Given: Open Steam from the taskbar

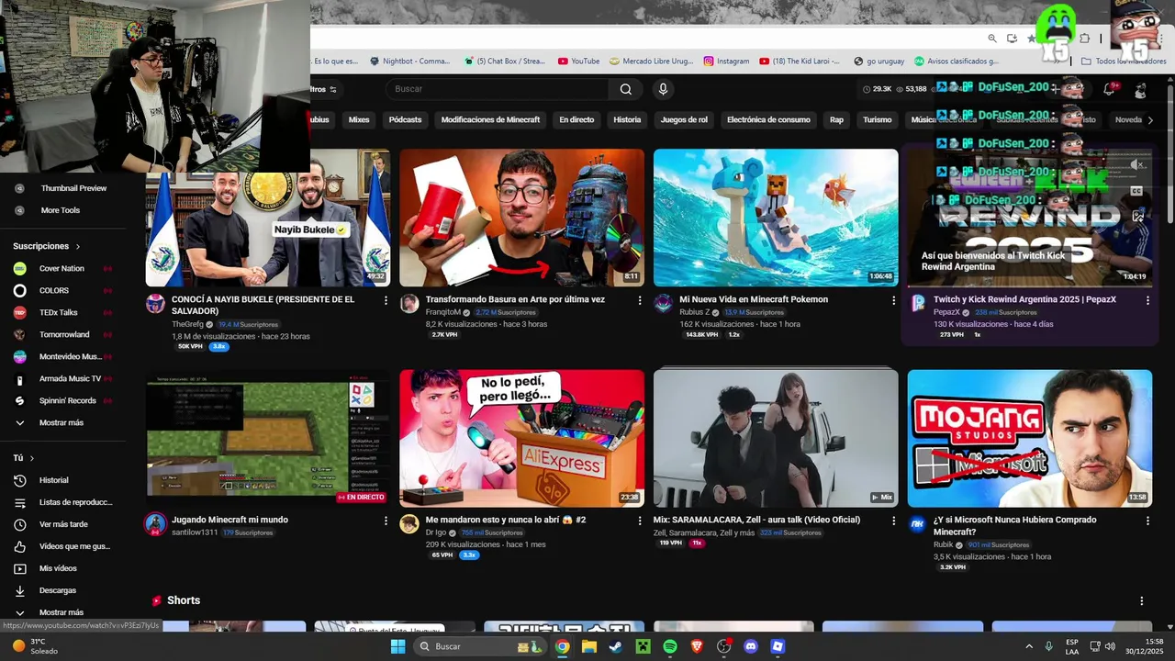Looking at the screenshot, I should tap(615, 646).
